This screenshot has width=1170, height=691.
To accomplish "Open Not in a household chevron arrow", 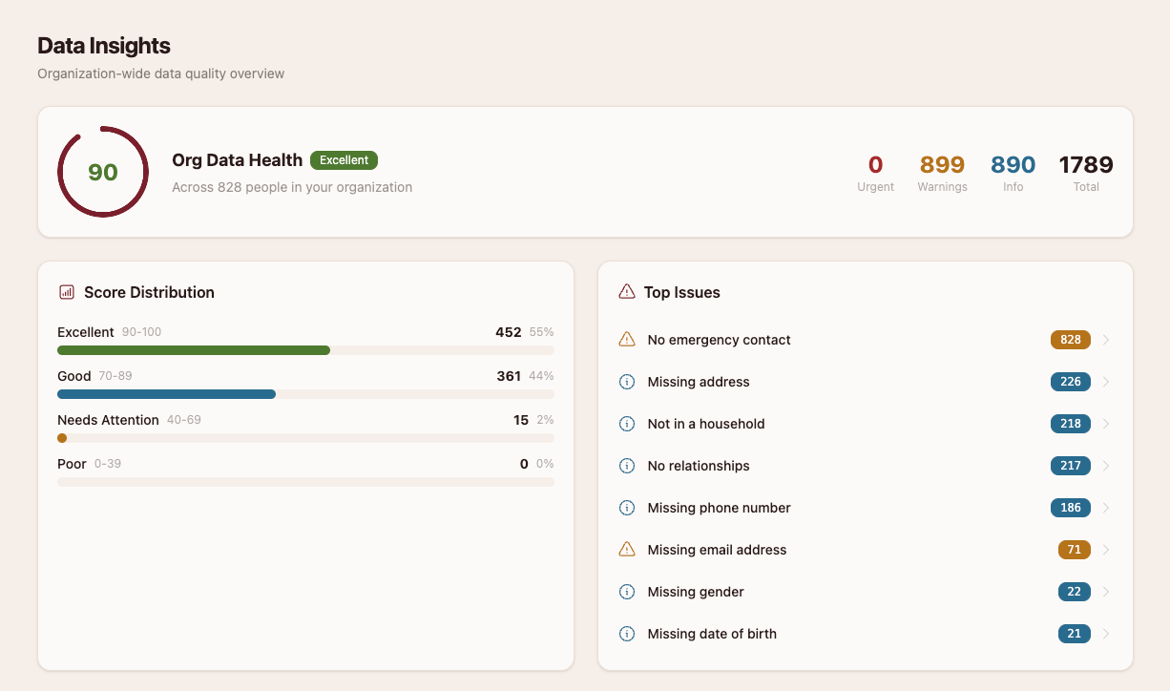I will pyautogui.click(x=1106, y=424).
